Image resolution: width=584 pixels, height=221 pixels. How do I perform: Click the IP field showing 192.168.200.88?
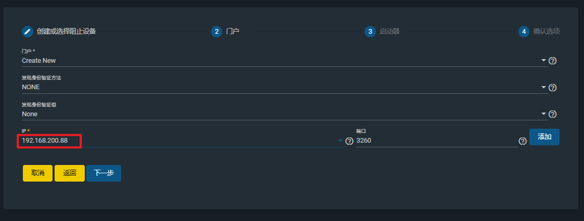[49, 141]
